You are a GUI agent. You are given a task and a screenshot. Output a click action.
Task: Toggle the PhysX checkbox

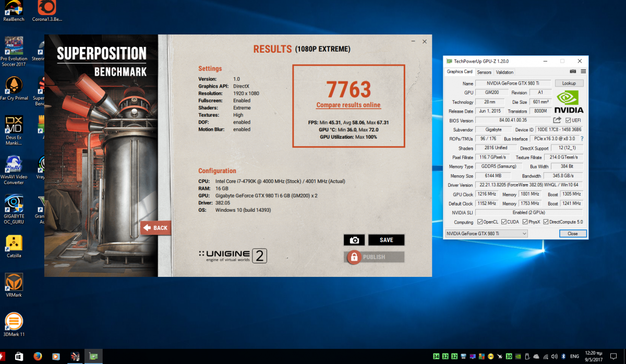525,222
